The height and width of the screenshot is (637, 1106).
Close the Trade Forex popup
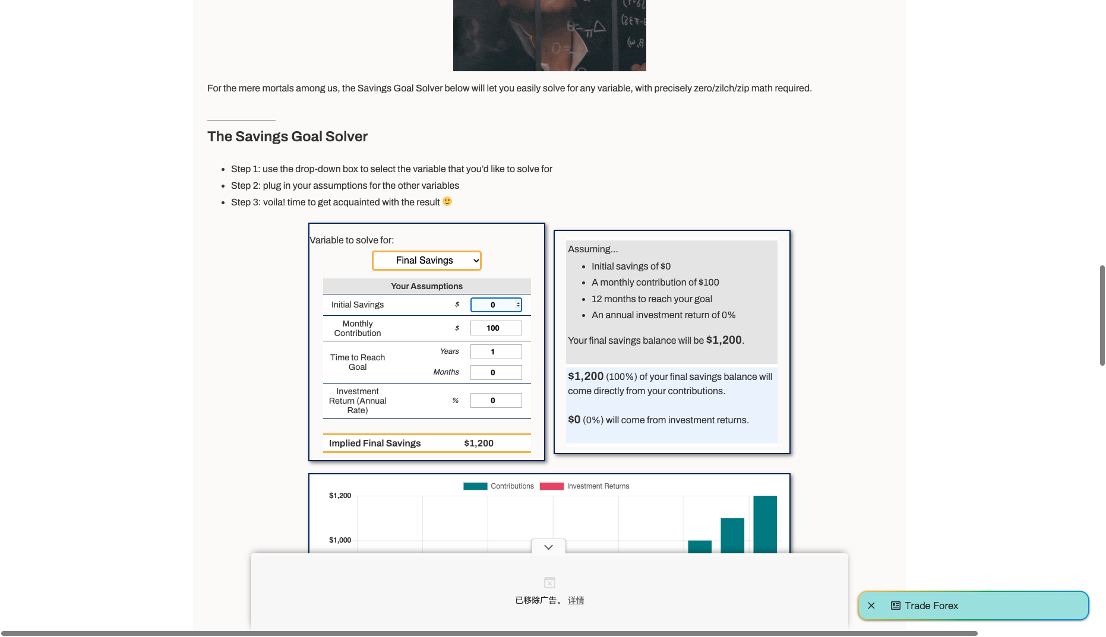tap(871, 606)
